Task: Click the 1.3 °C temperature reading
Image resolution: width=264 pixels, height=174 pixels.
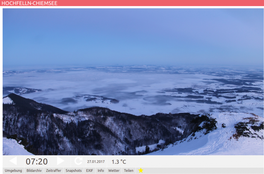Action: [119, 162]
